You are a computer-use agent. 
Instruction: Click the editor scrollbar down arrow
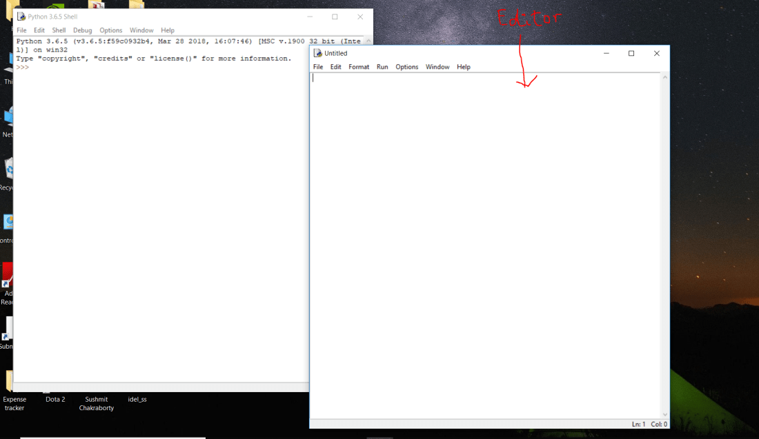click(x=665, y=414)
